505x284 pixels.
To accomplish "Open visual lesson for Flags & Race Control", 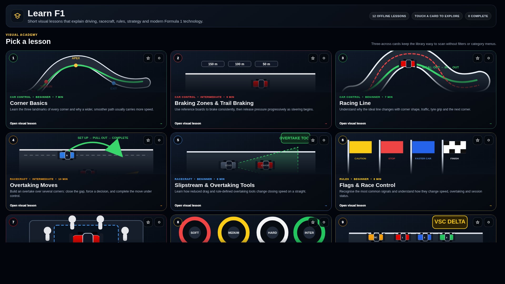I will pos(352,205).
